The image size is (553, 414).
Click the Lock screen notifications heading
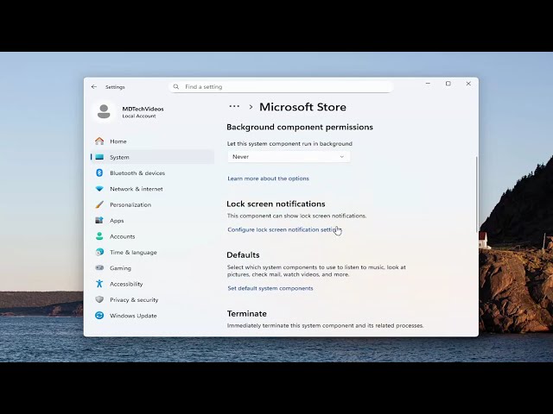pos(276,204)
